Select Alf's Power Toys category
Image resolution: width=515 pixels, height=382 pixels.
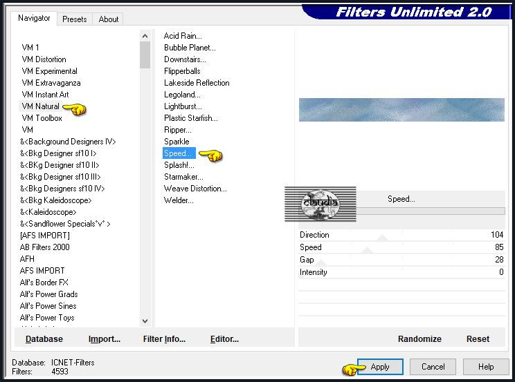[47, 318]
